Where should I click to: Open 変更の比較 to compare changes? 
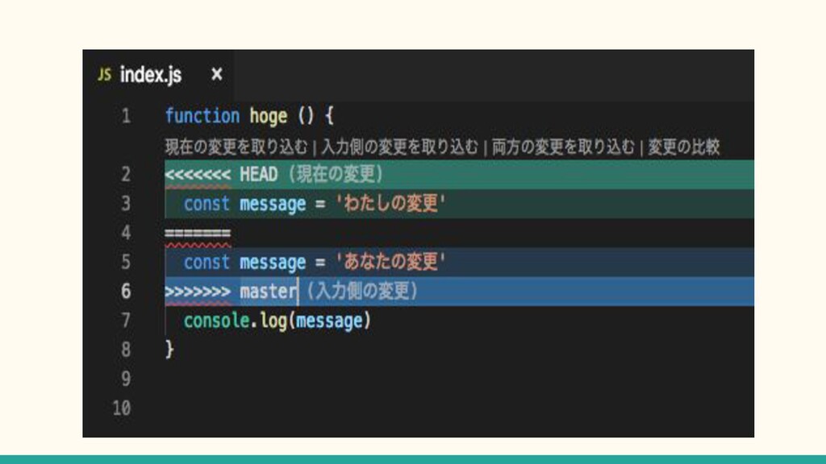pos(684,147)
